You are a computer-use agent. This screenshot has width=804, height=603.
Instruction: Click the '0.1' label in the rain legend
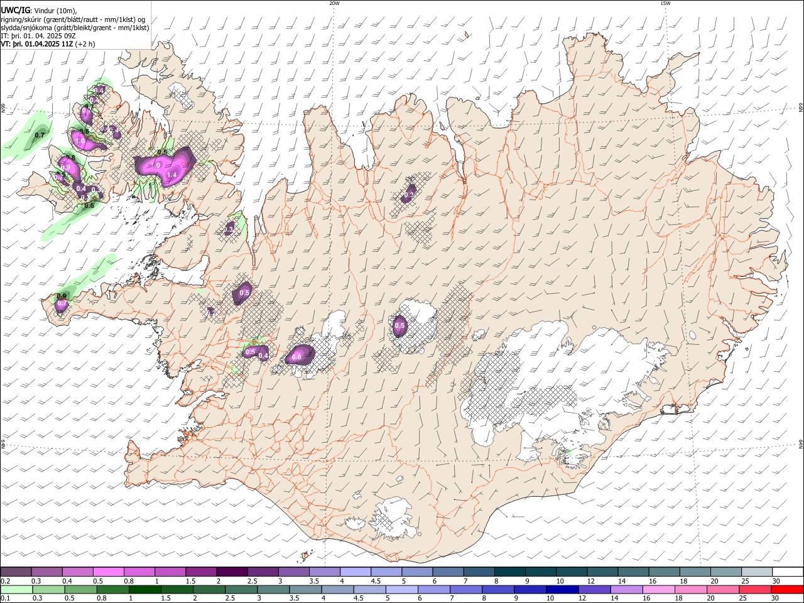pyautogui.click(x=4, y=599)
